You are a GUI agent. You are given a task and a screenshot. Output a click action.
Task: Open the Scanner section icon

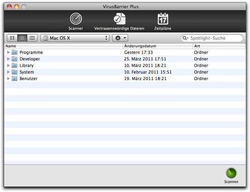pos(76,19)
